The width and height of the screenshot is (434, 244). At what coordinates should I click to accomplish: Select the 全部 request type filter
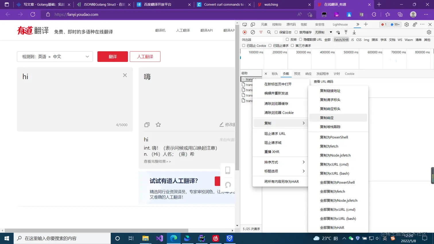click(x=328, y=40)
